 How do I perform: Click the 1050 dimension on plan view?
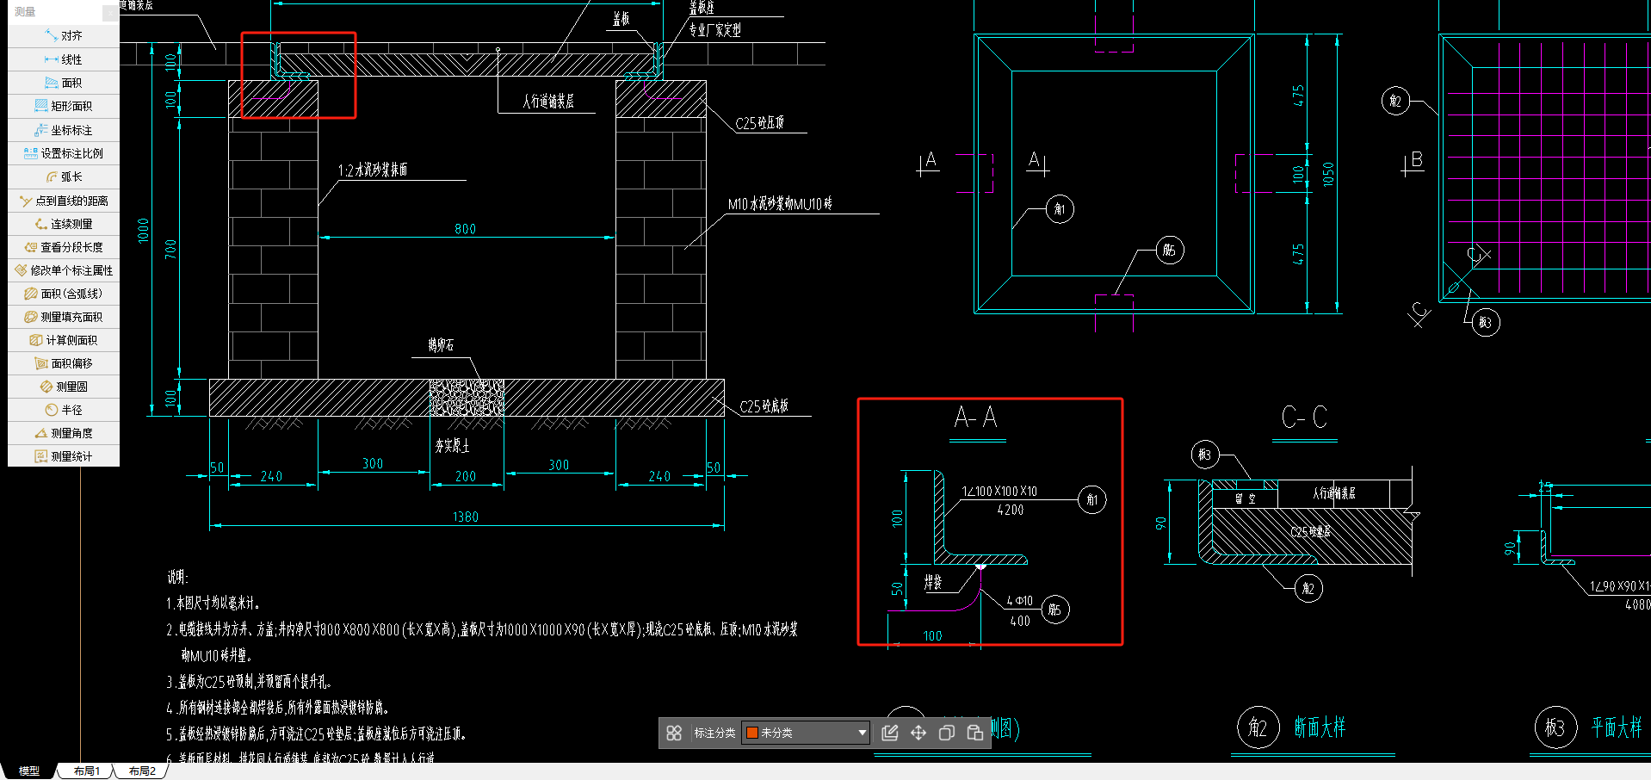pos(1328,174)
